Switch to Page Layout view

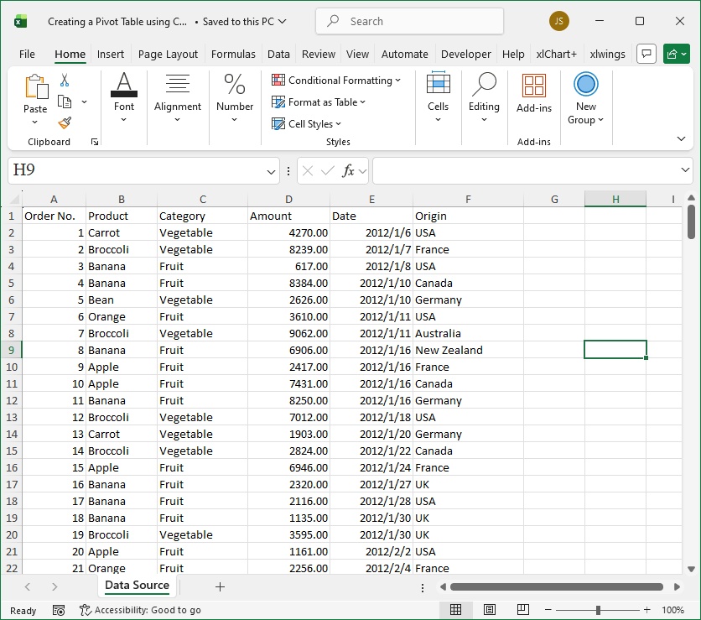point(490,610)
